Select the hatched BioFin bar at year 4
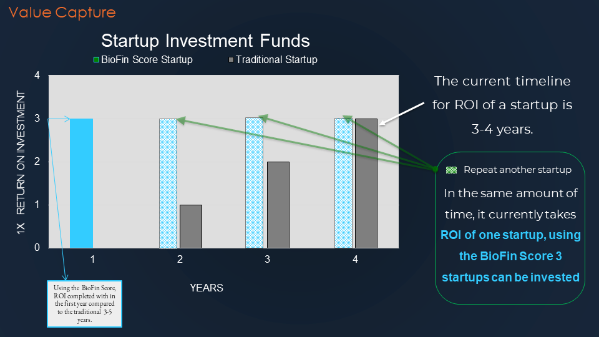The image size is (599, 337). click(x=343, y=183)
